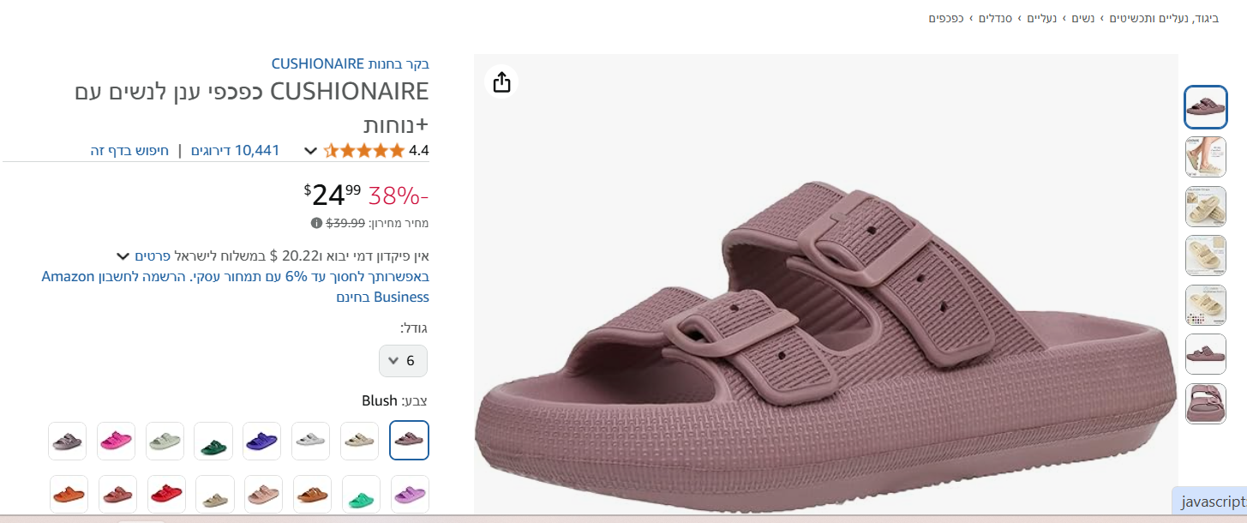Click the orange star rating icons

[x=363, y=151]
